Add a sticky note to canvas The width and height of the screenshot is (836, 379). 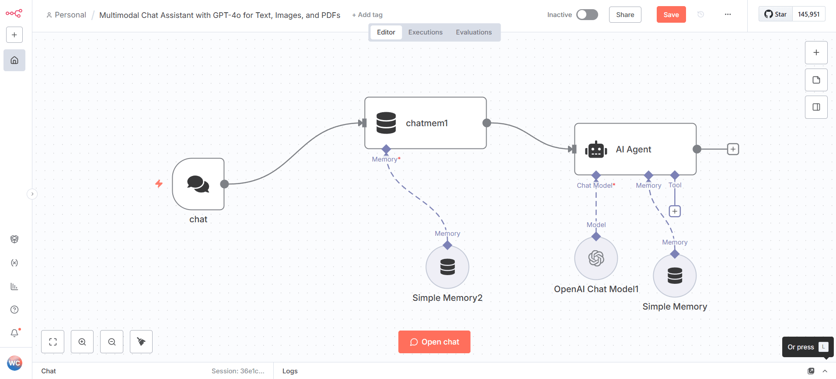tap(816, 80)
